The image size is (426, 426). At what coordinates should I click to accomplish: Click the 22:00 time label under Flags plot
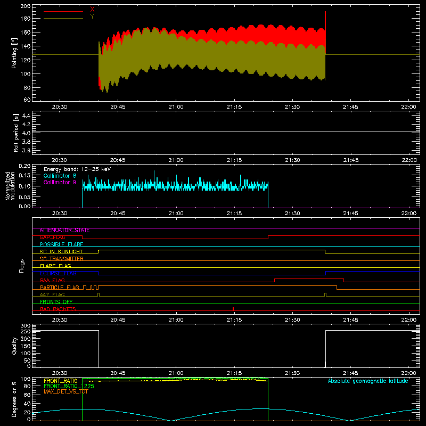[x=408, y=320]
